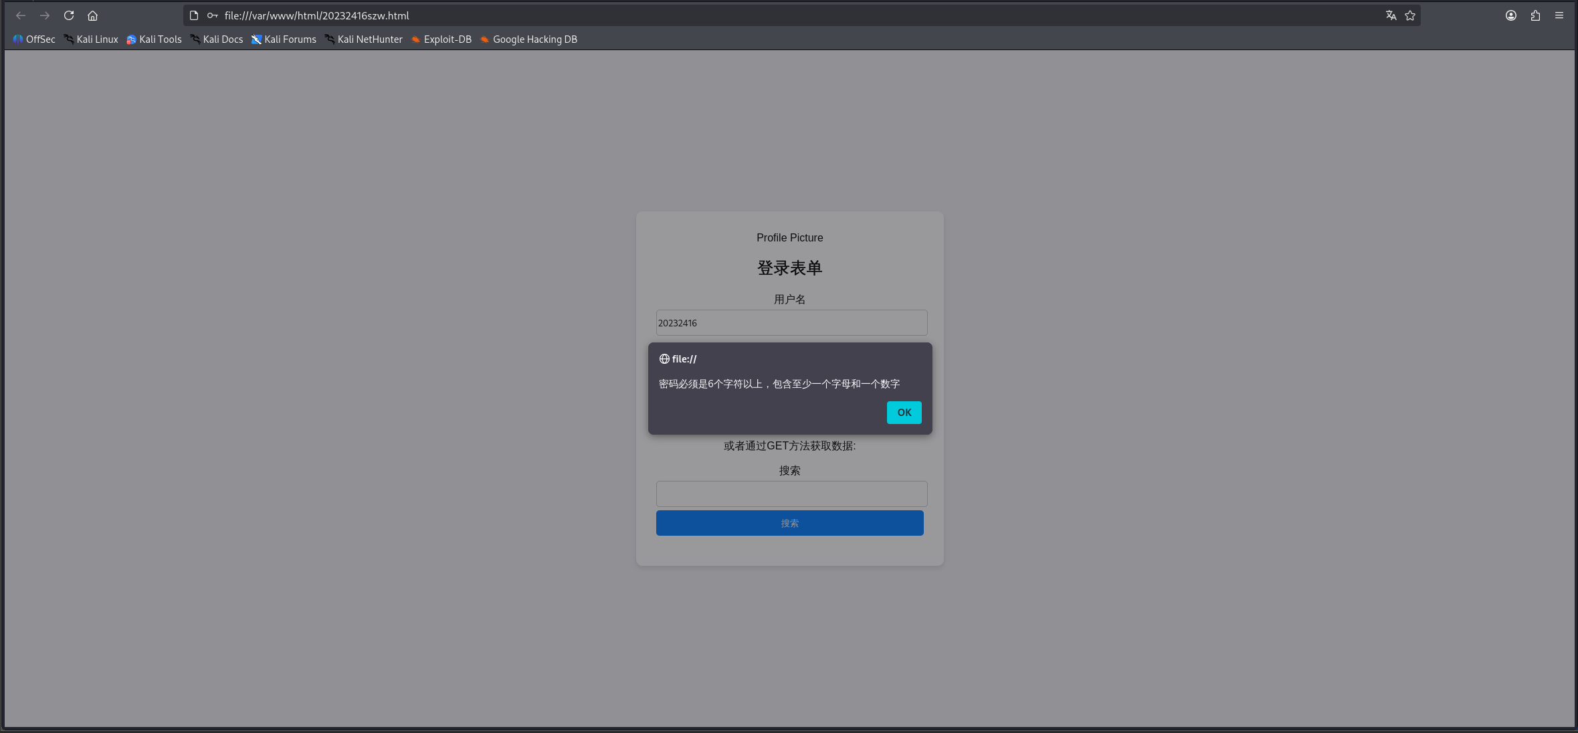Open the translate page option
The width and height of the screenshot is (1578, 733).
point(1391,15)
